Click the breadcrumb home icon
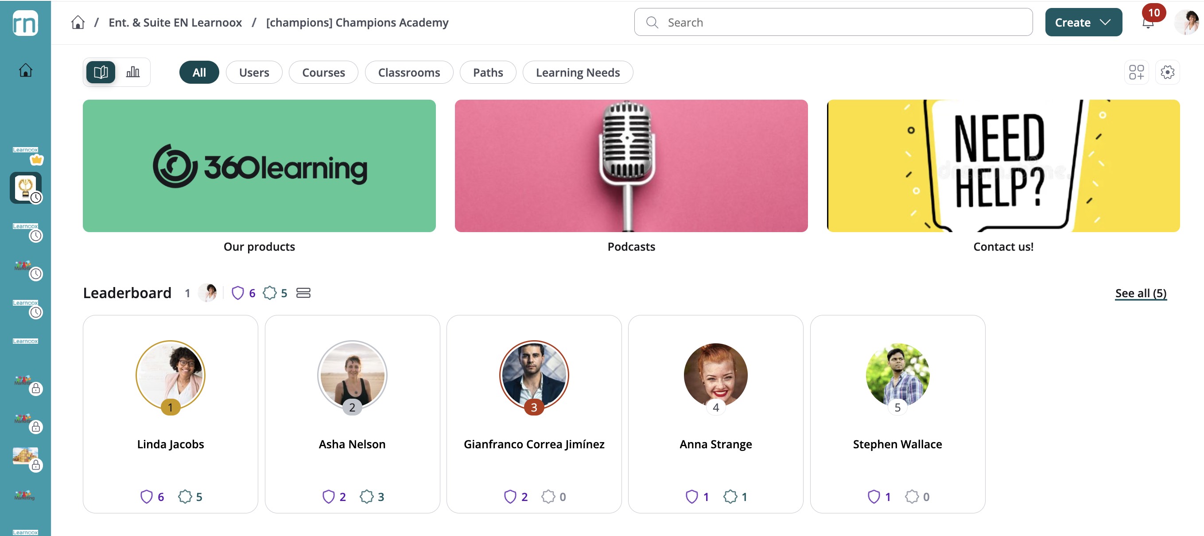The width and height of the screenshot is (1204, 536). (x=78, y=23)
